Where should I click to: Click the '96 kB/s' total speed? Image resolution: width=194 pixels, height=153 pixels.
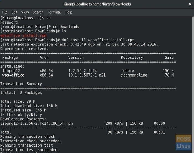(x=116, y=132)
